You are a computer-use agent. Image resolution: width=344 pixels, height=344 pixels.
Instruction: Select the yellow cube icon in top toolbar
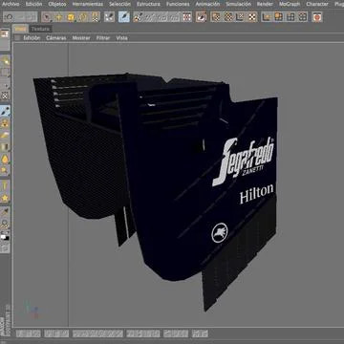tap(71, 17)
